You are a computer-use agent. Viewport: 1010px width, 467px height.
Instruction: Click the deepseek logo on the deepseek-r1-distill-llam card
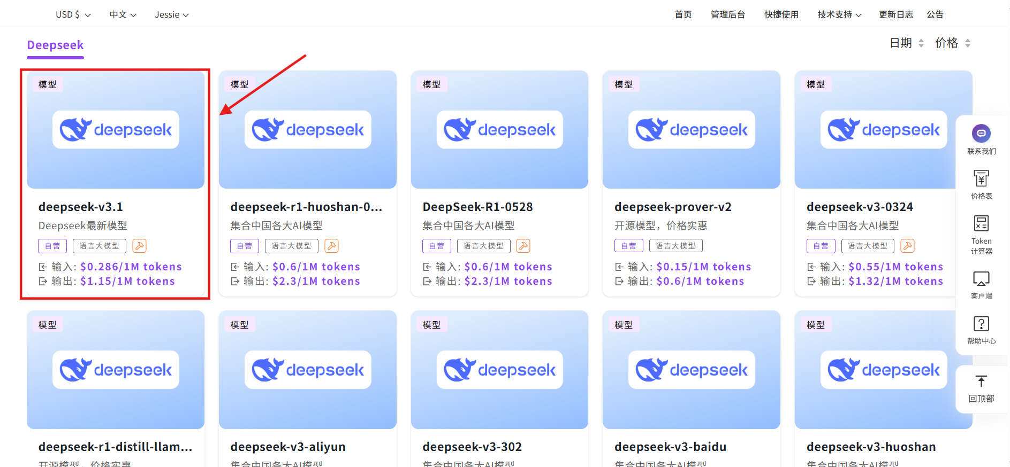pyautogui.click(x=116, y=370)
